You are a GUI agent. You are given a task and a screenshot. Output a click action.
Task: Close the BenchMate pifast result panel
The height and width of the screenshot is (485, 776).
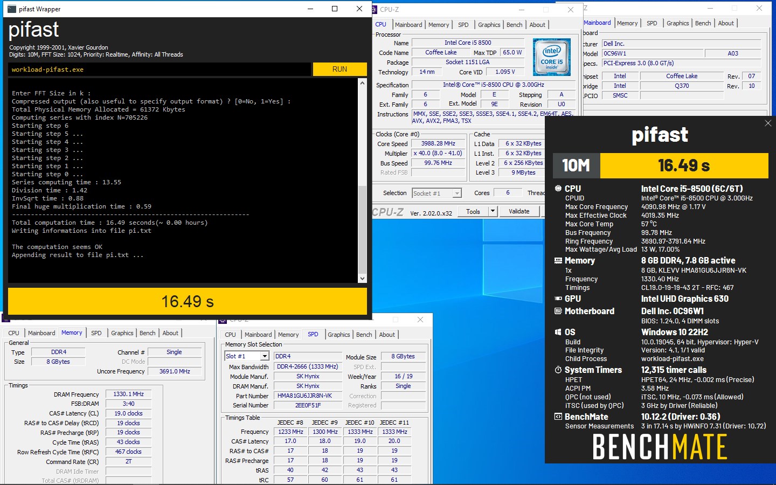click(x=768, y=123)
